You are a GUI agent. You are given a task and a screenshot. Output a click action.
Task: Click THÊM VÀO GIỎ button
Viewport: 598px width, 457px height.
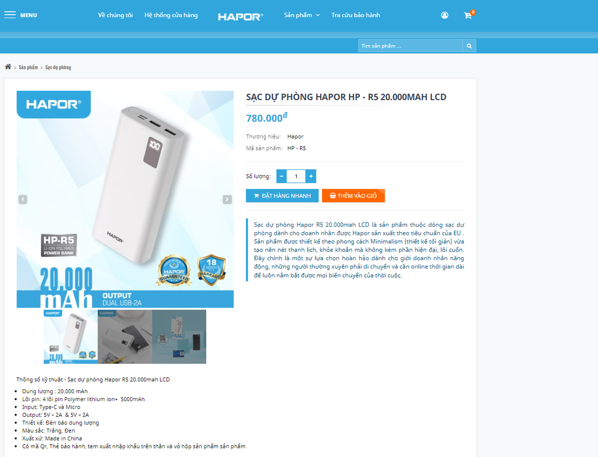coord(353,196)
